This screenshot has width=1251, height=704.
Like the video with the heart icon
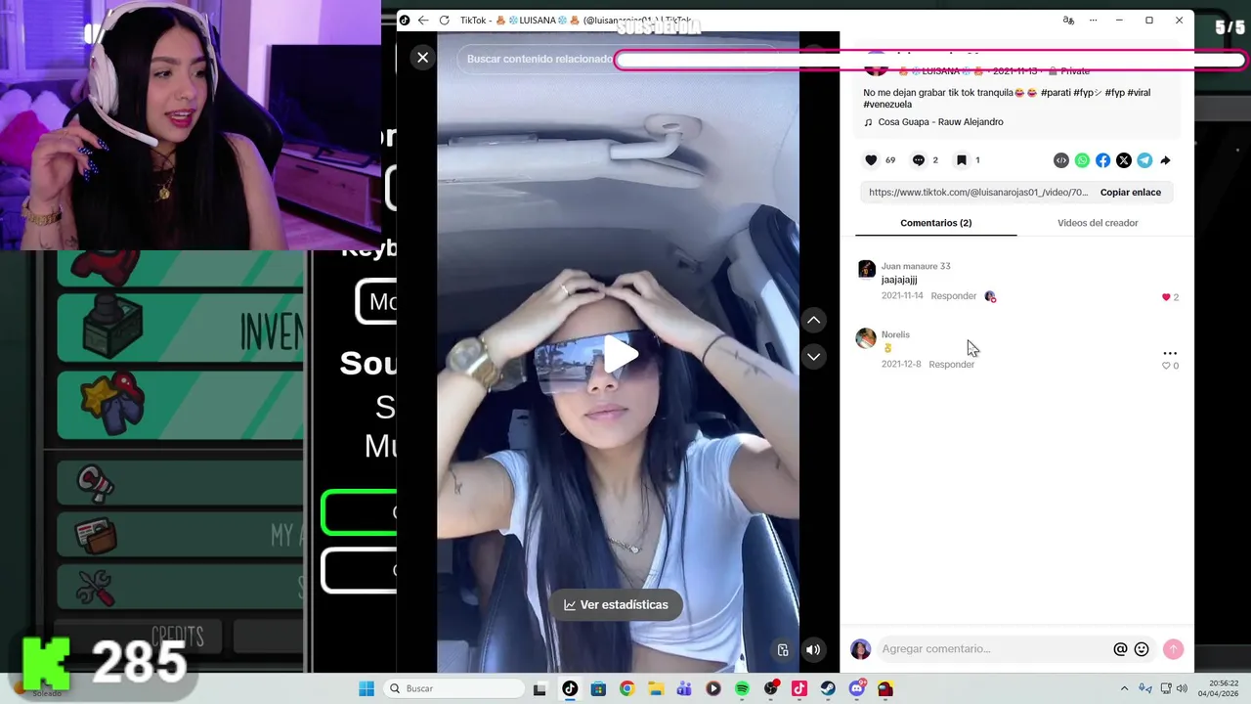pos(871,160)
